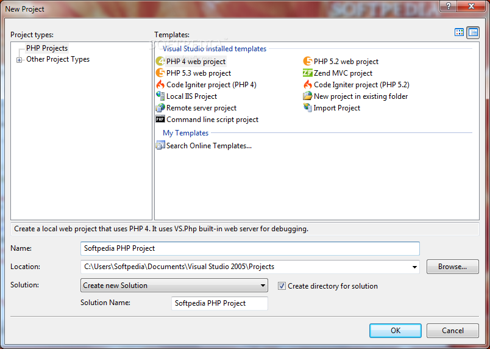490x349 pixels.
Task: Close the New Project dialog
Action: tap(471, 6)
